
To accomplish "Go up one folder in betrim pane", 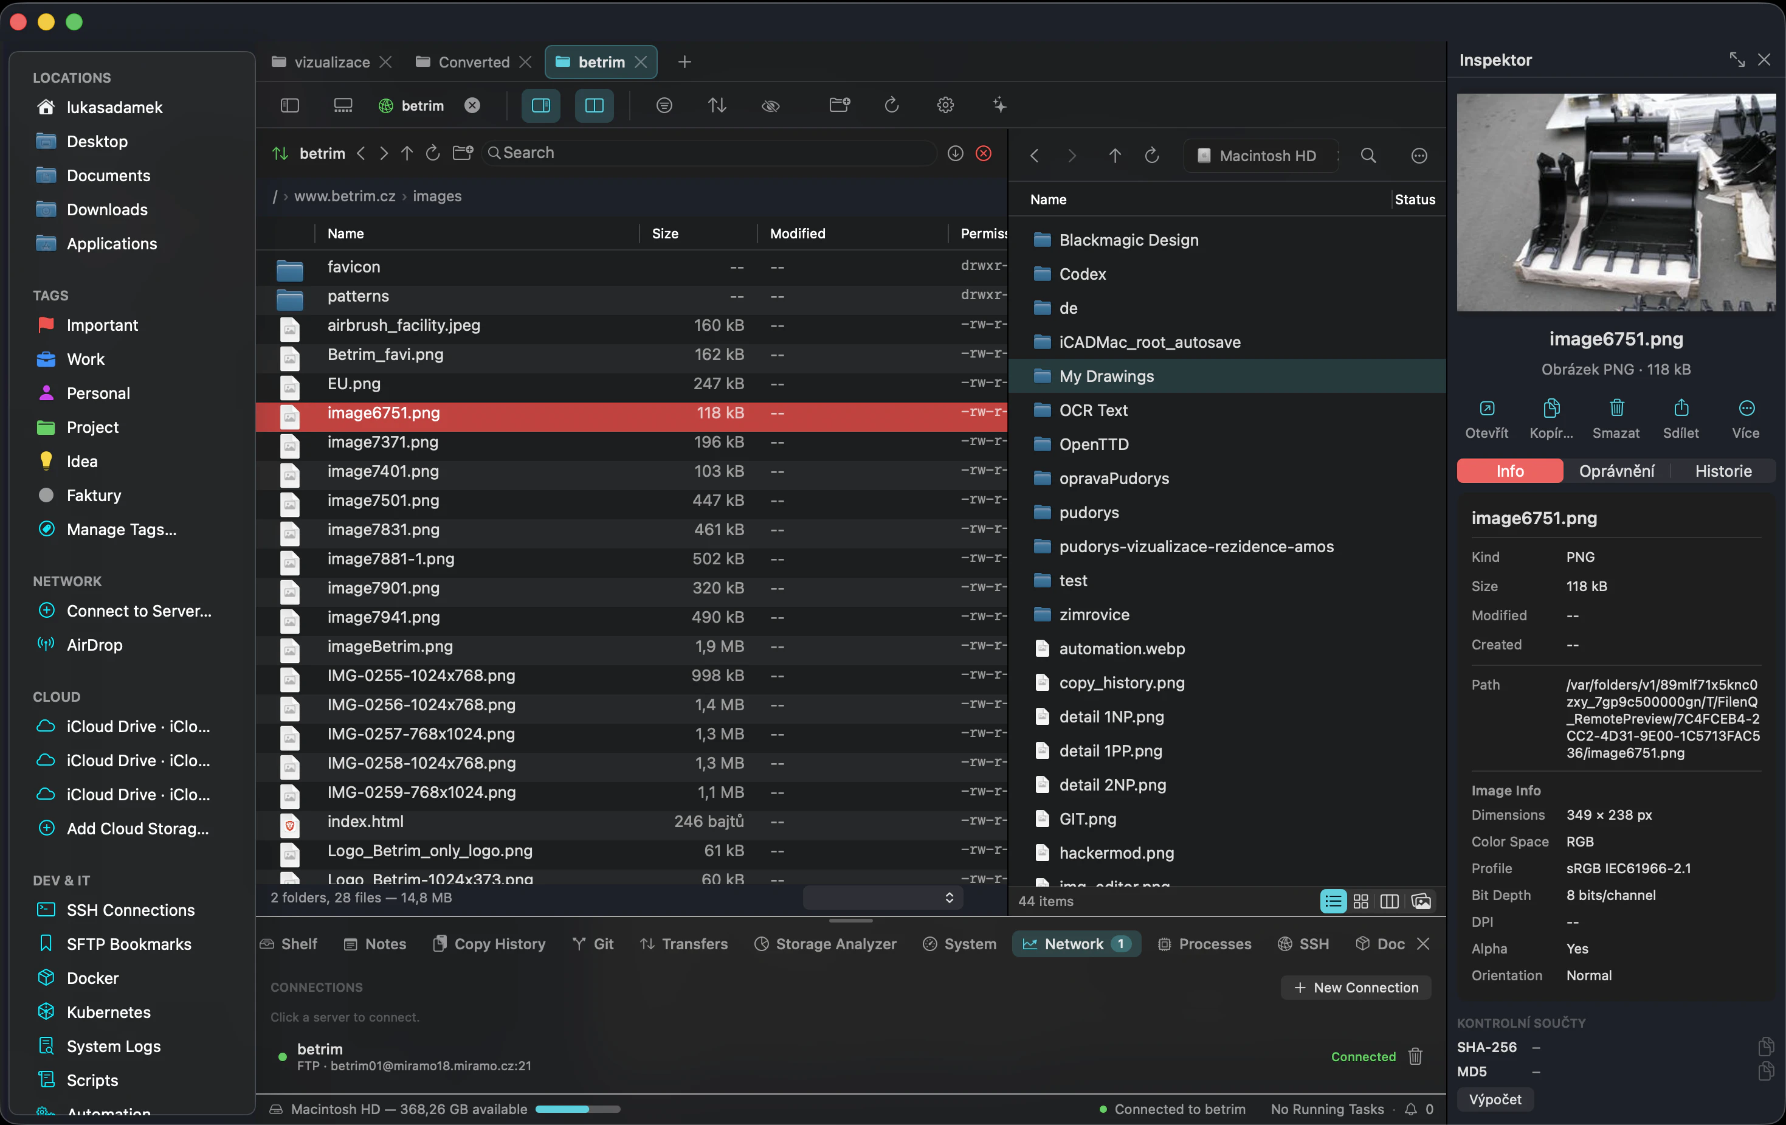I will click(x=407, y=153).
